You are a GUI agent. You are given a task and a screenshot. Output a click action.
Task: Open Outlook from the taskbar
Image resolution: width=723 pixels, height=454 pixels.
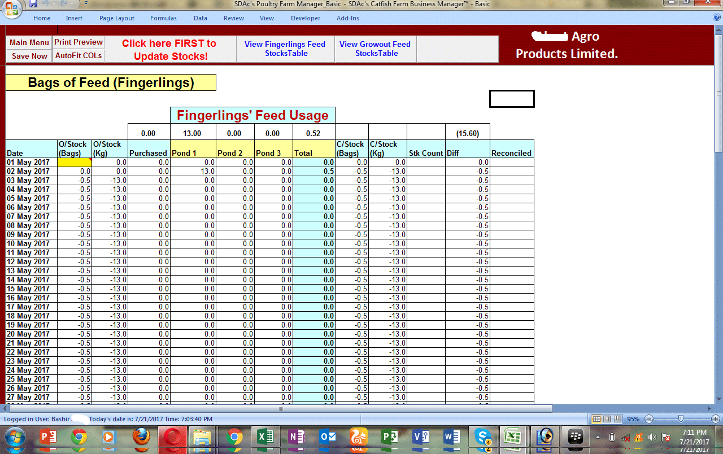[328, 438]
